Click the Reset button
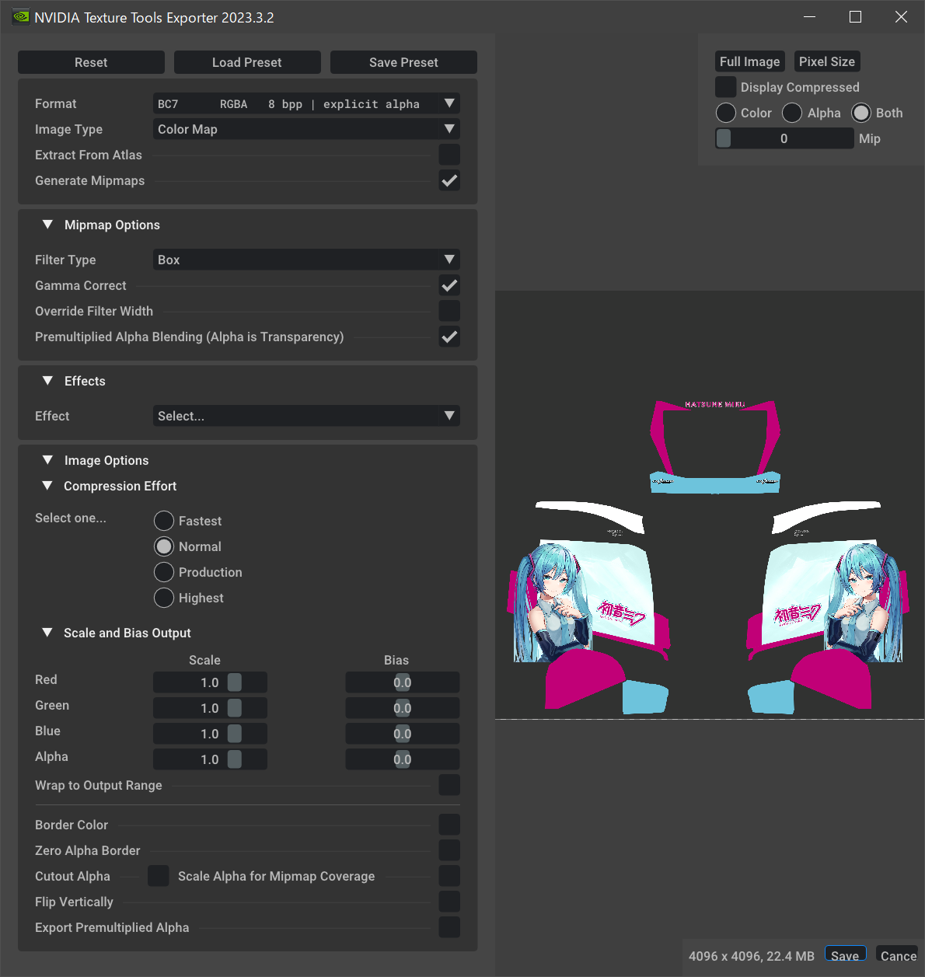 91,62
